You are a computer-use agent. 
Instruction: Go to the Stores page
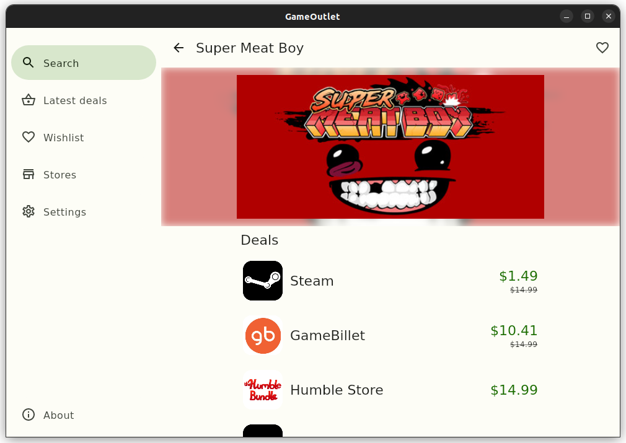84,174
